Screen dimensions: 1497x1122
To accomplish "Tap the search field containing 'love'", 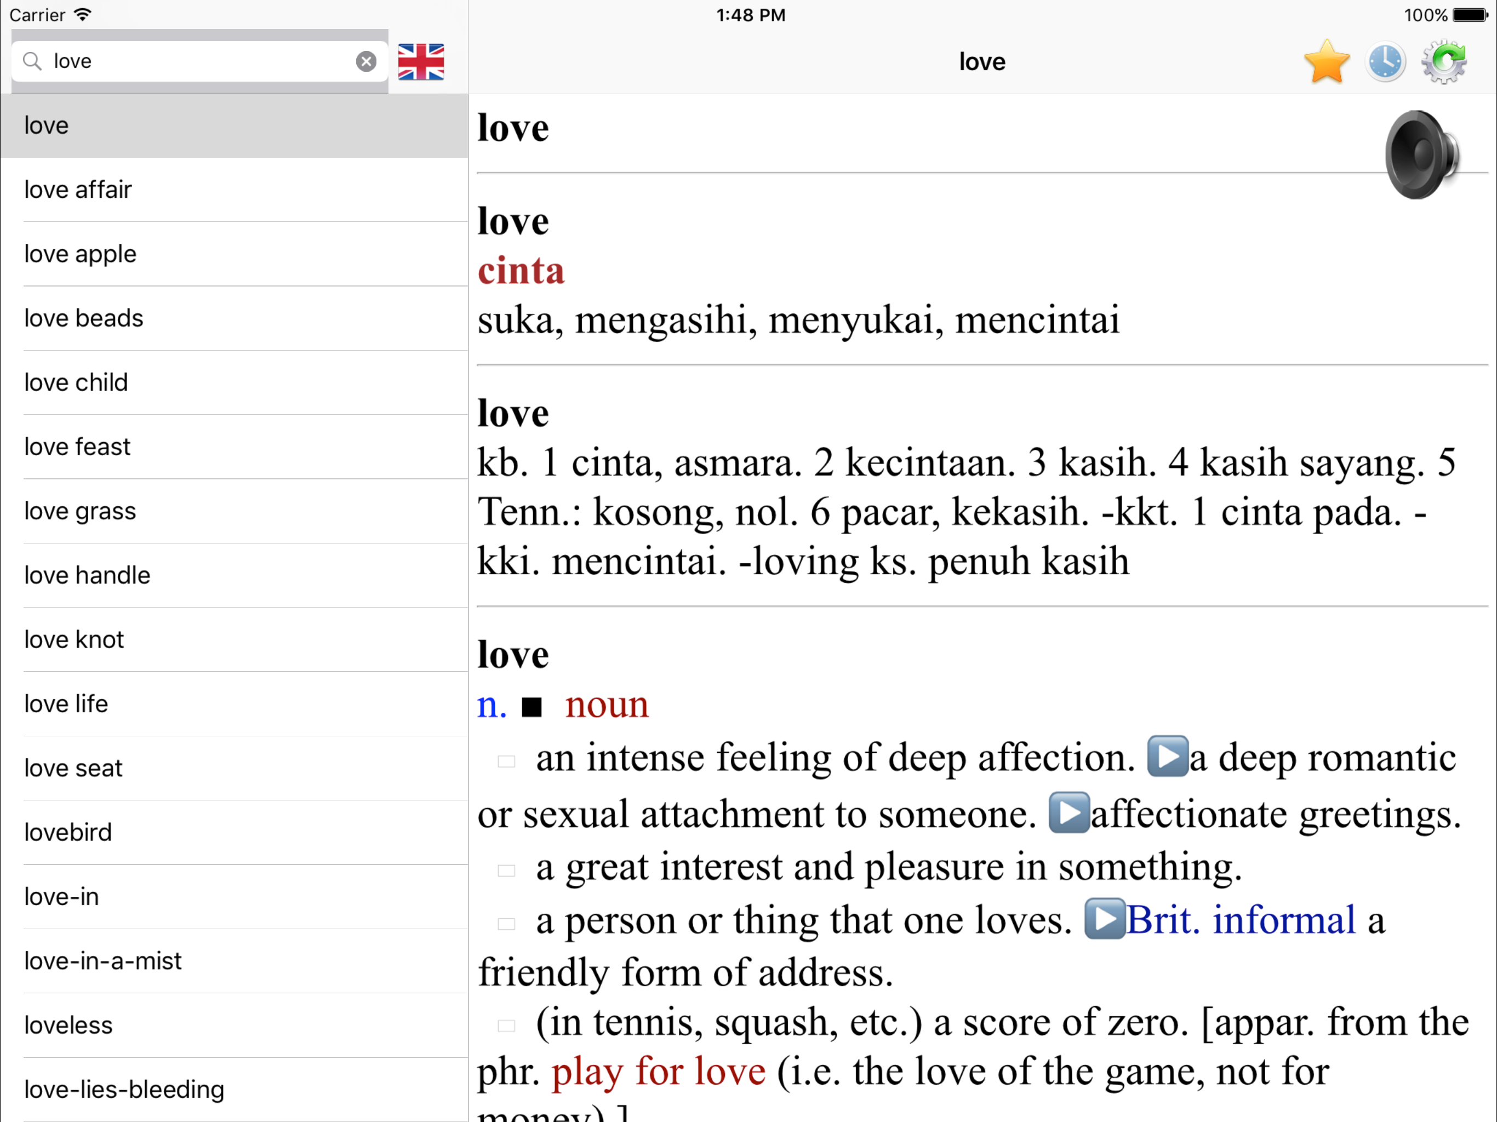I will click(196, 61).
